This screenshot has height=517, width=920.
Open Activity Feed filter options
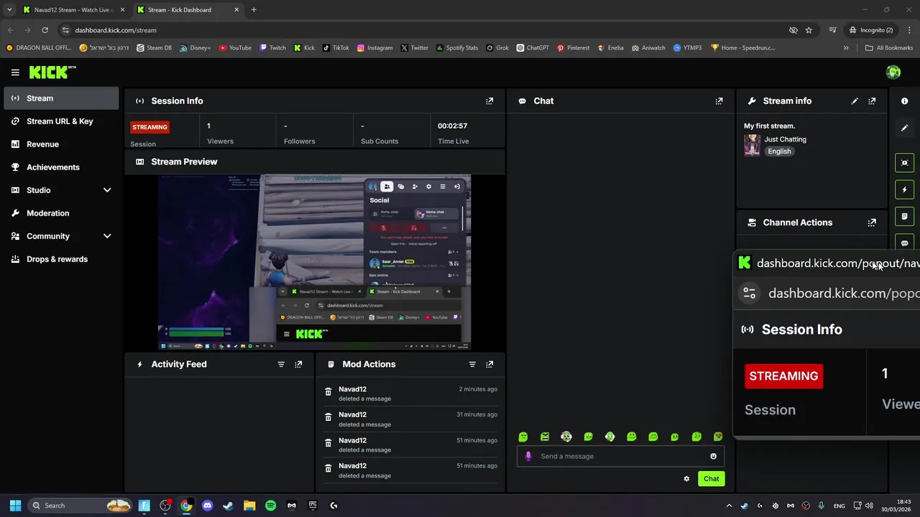tap(281, 364)
